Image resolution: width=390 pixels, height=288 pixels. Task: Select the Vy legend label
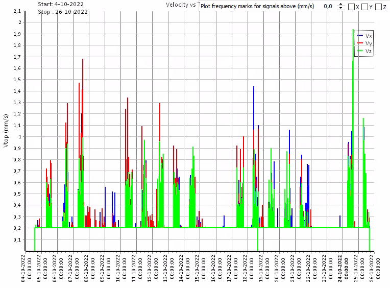point(368,43)
